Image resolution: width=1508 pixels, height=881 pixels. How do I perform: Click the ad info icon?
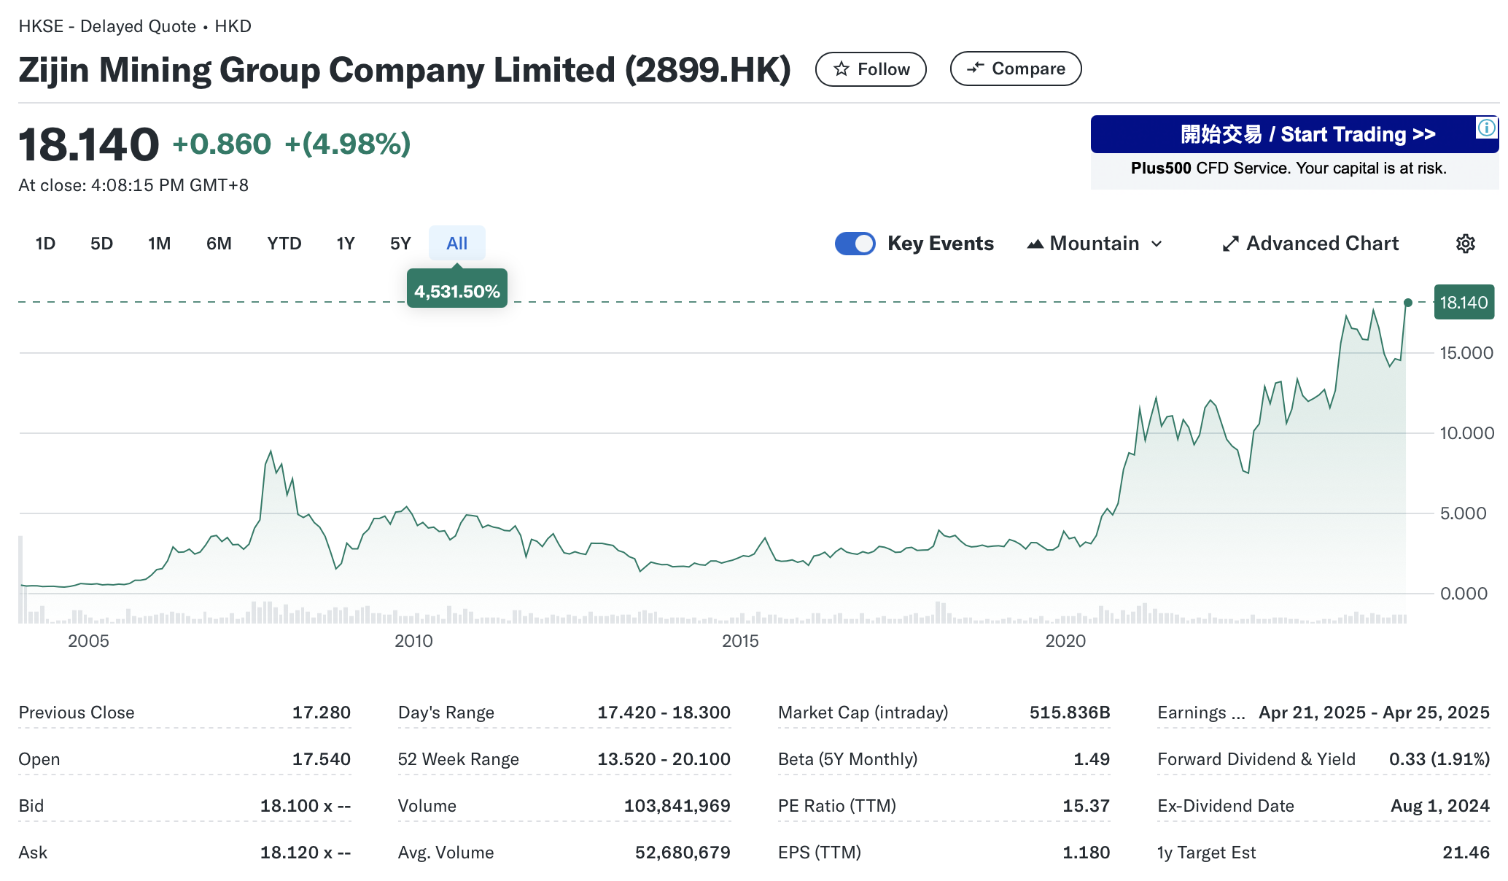1486,128
